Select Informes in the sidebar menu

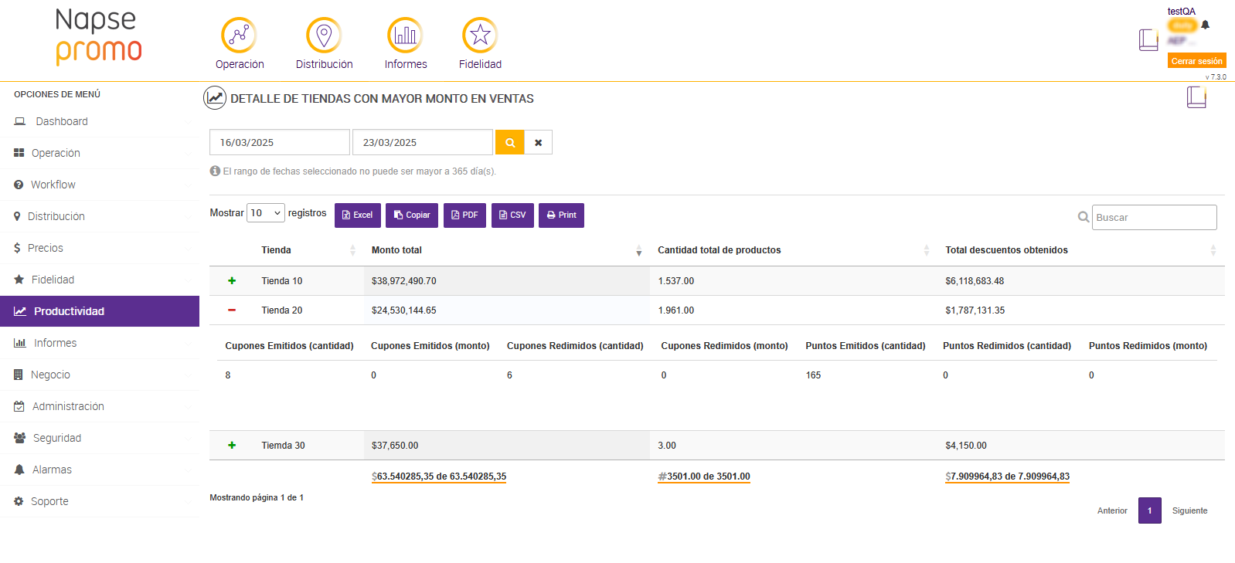click(55, 343)
